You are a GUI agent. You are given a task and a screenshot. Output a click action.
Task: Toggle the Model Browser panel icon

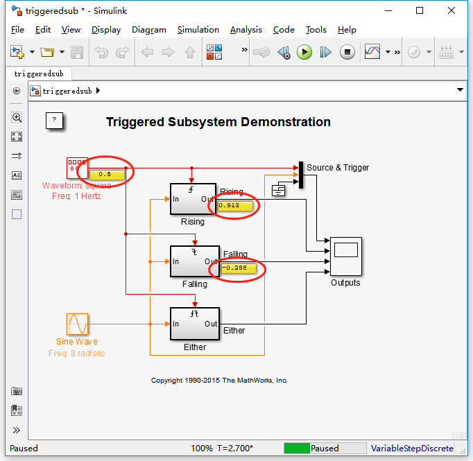17,410
